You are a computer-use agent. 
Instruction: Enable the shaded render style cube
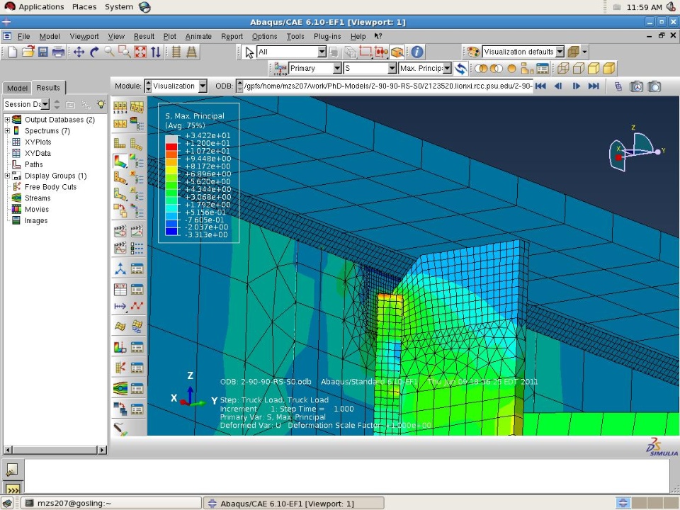click(609, 69)
